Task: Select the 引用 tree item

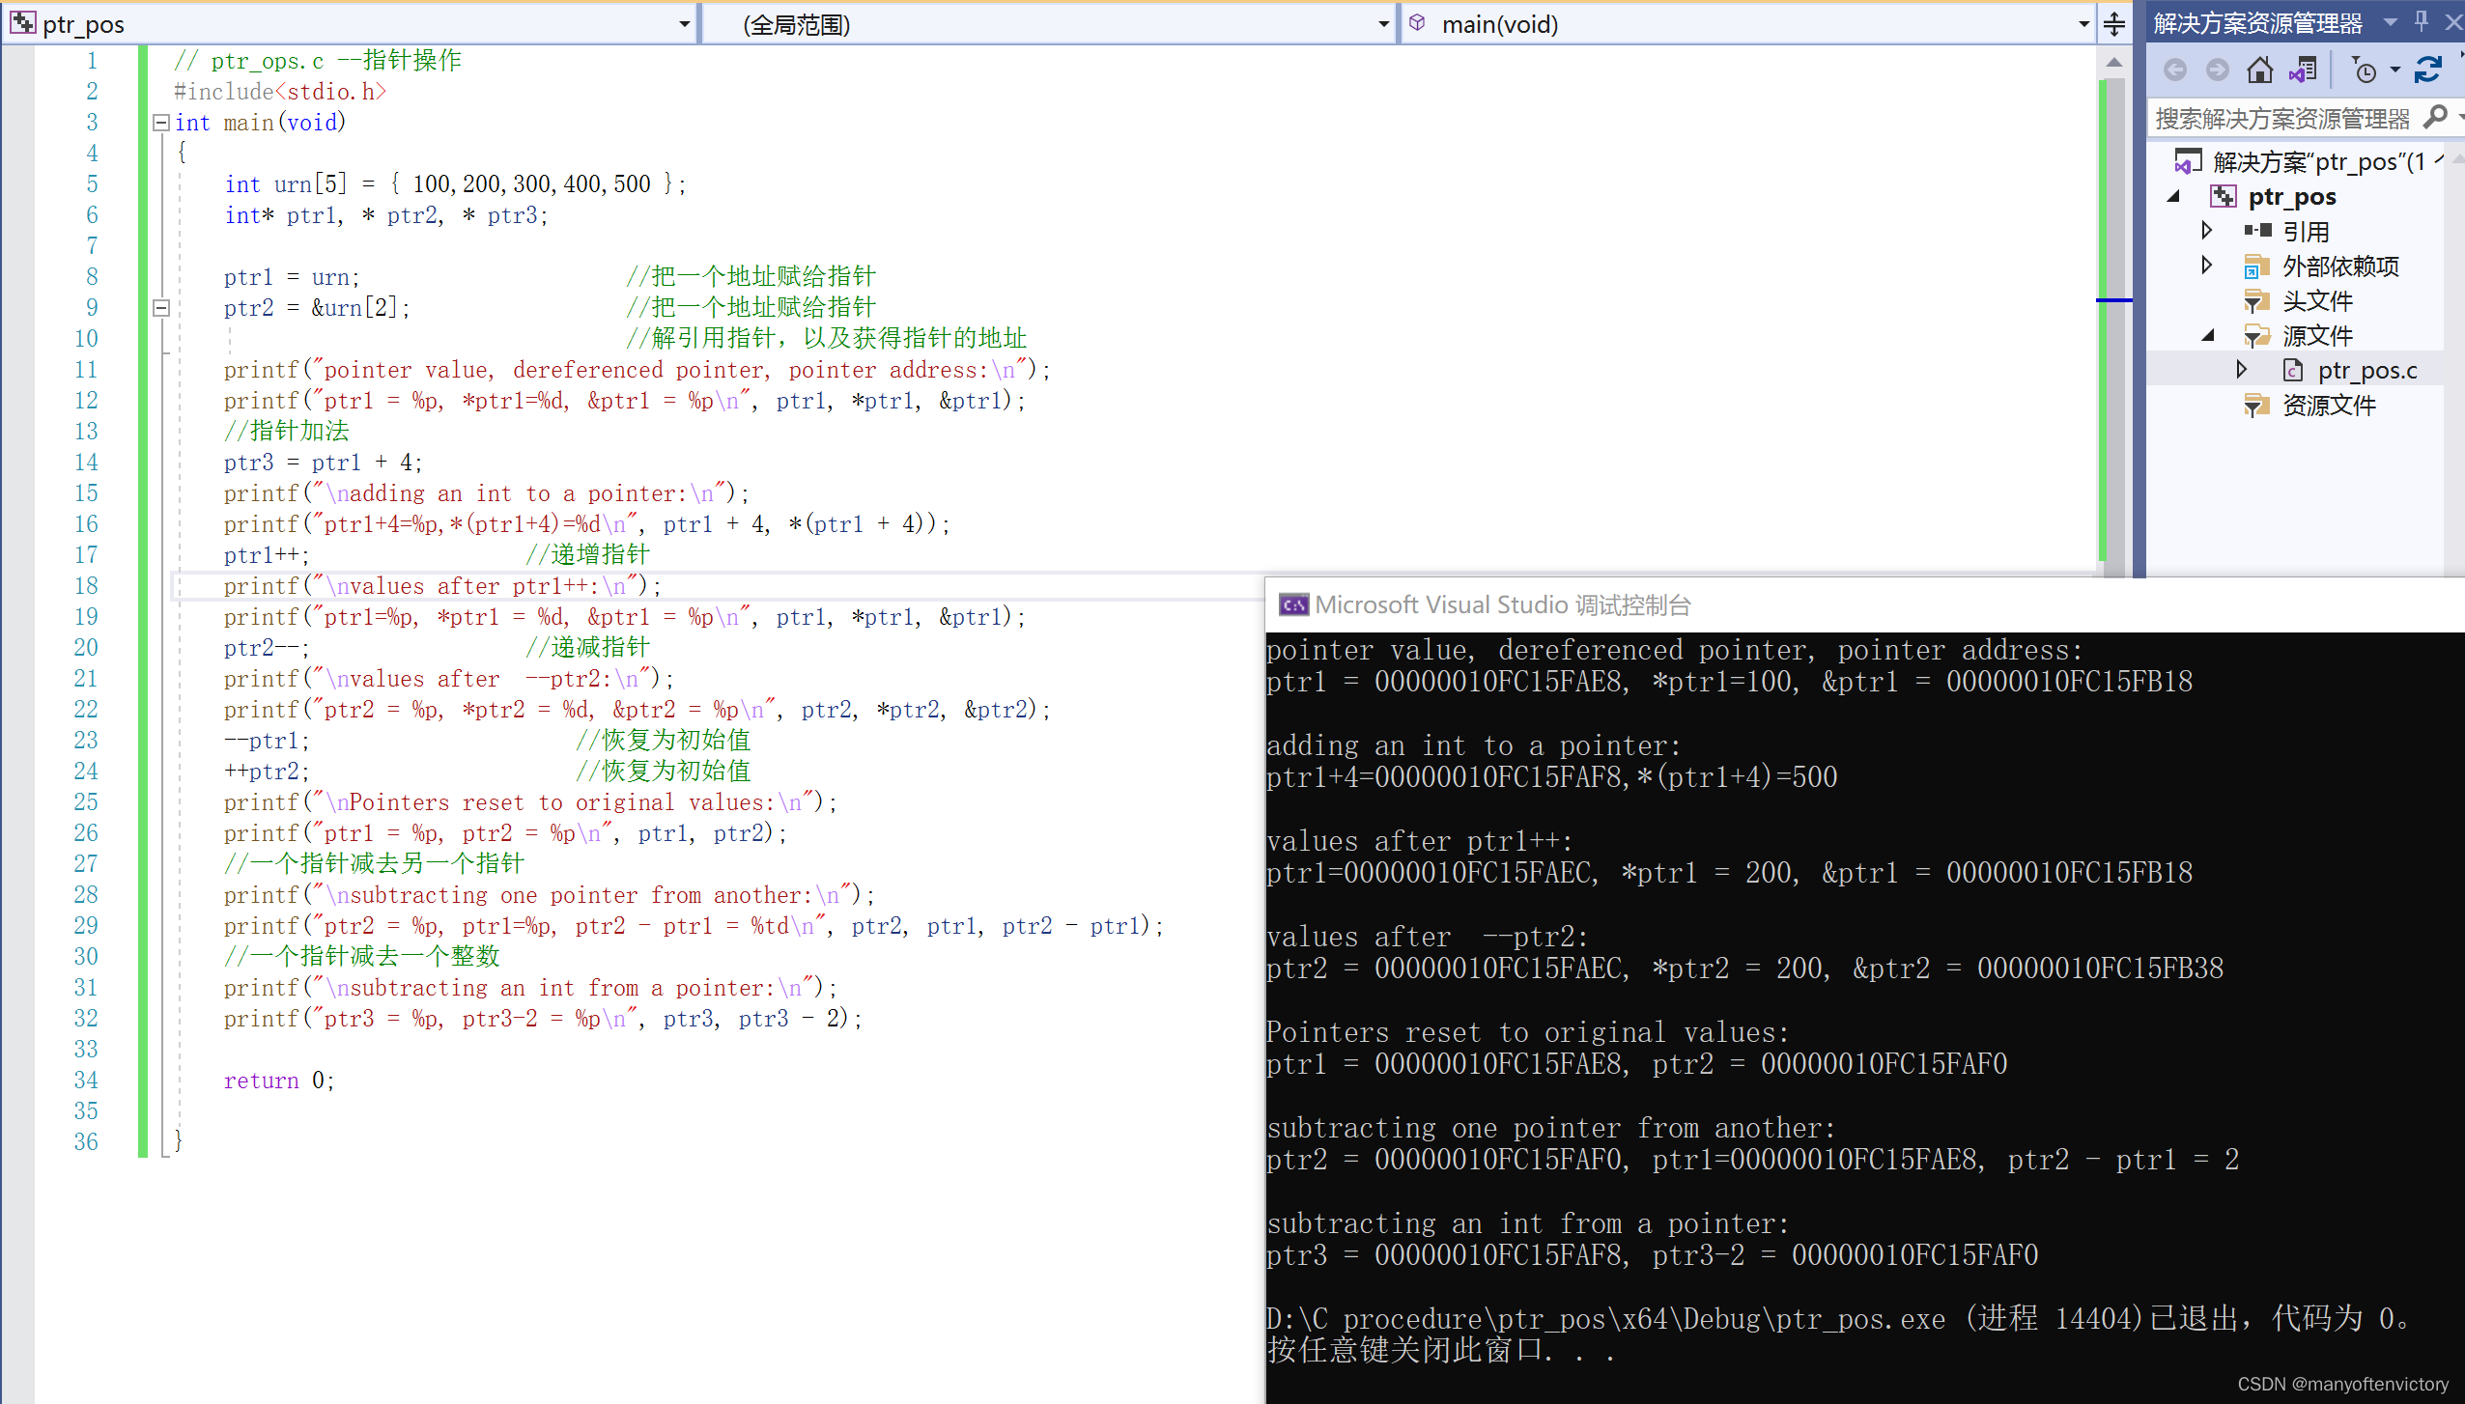Action: [2305, 232]
